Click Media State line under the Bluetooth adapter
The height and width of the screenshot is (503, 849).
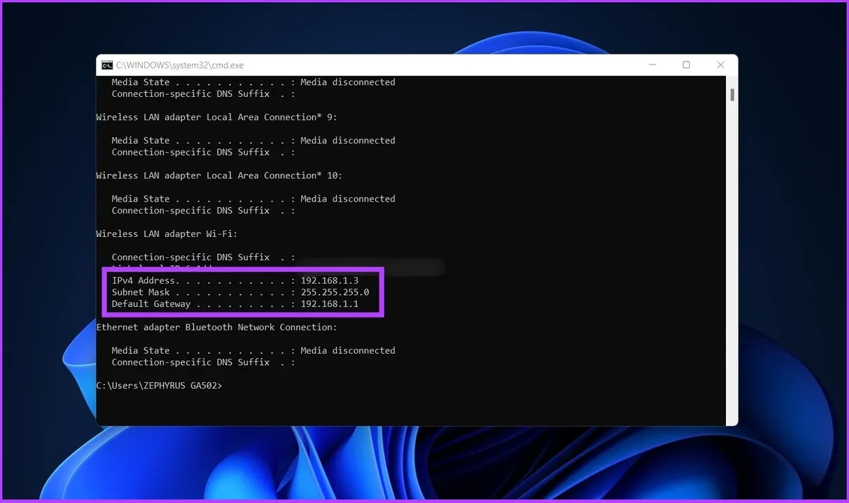point(253,351)
